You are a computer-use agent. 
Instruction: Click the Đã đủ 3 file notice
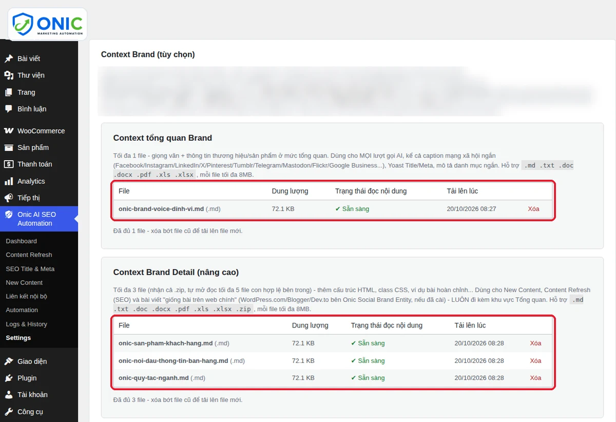[x=178, y=400]
